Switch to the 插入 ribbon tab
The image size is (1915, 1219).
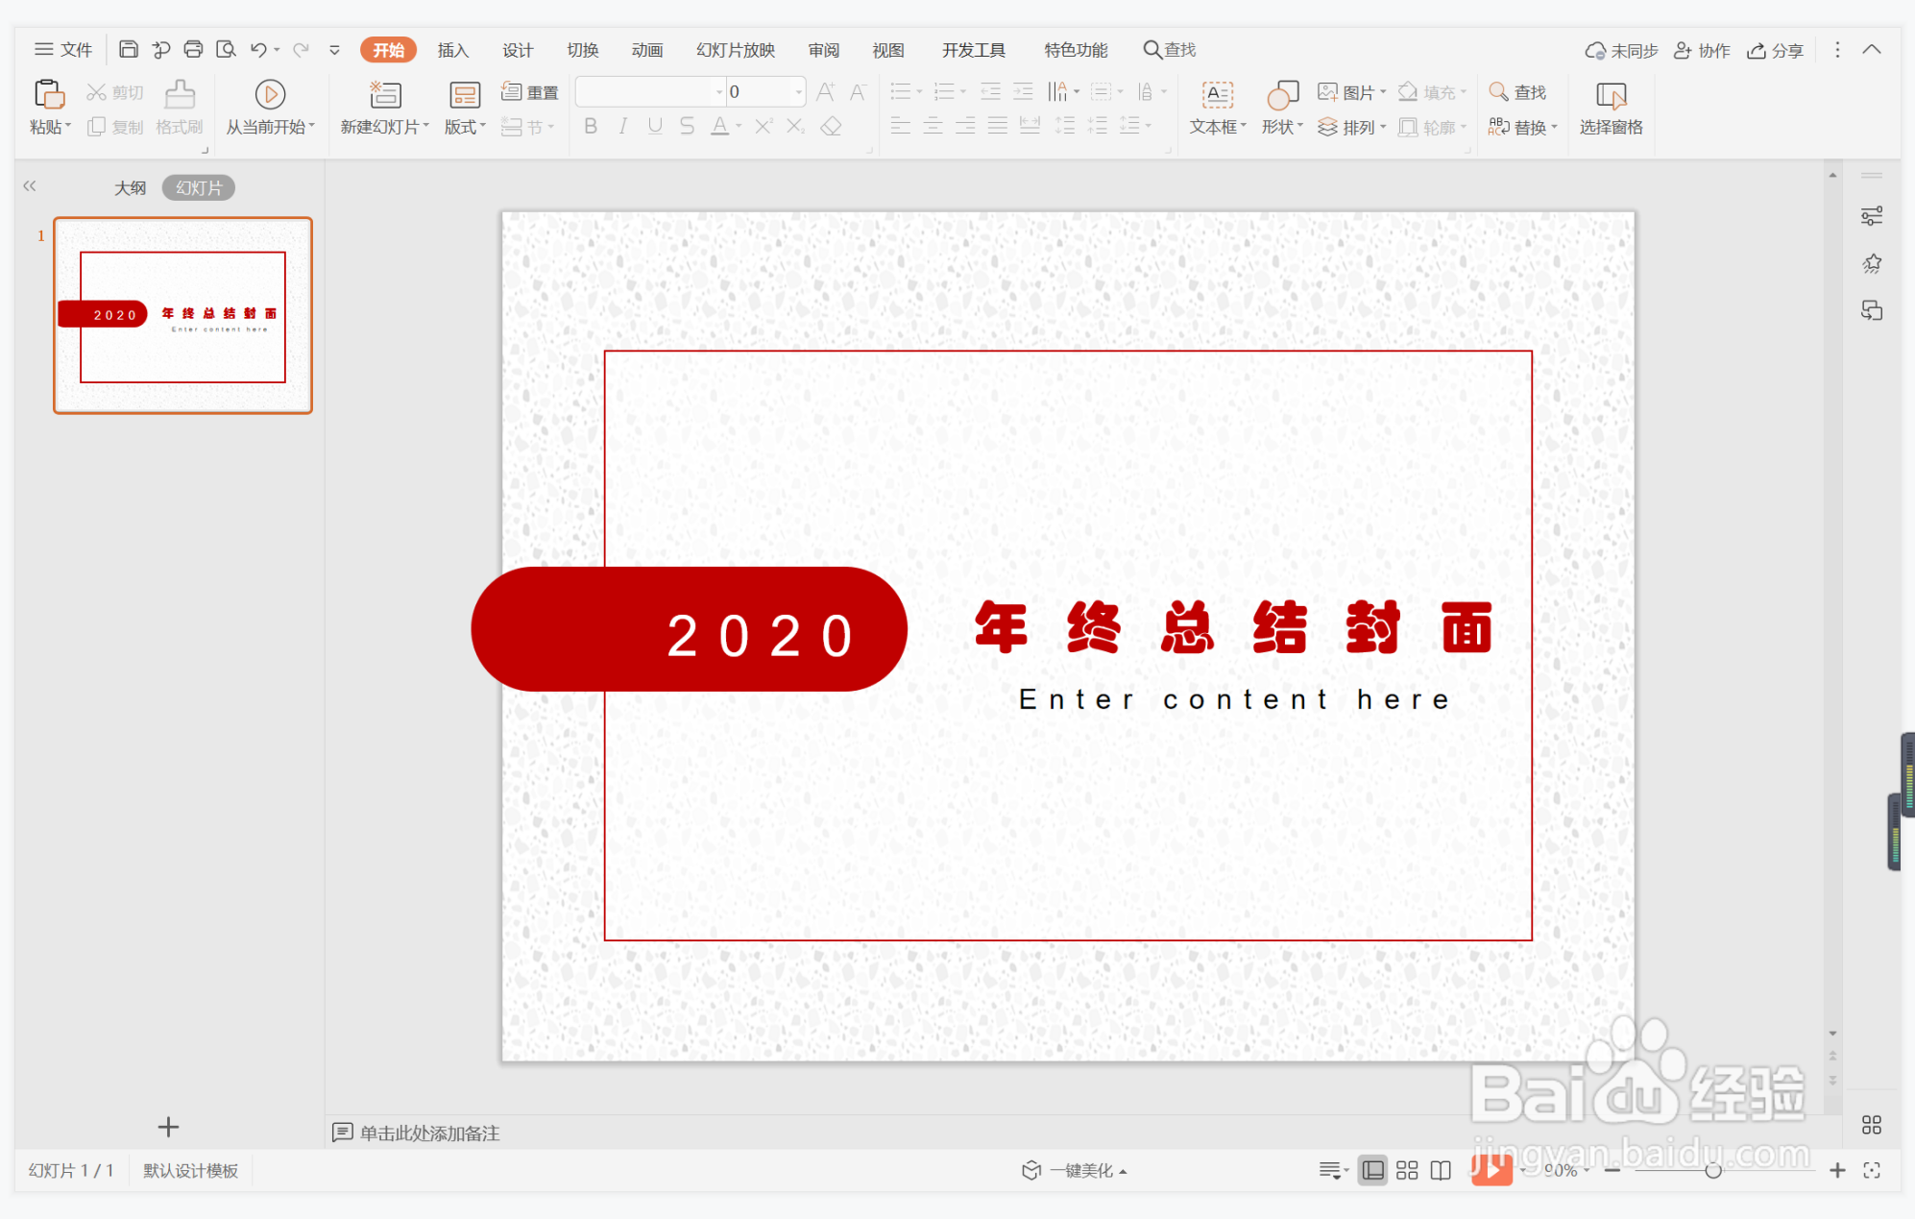click(452, 49)
